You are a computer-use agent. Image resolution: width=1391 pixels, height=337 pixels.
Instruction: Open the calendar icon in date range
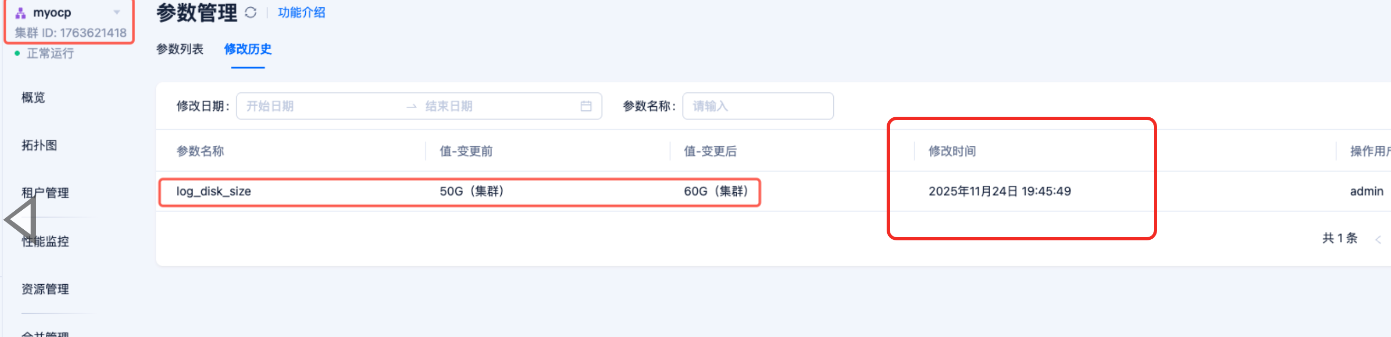(586, 106)
